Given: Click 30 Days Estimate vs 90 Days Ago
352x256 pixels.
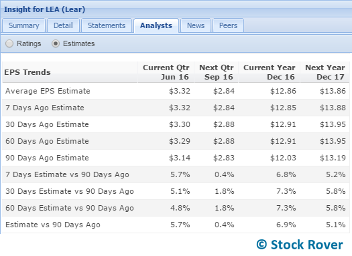Looking at the screenshot, I should click(70, 191).
